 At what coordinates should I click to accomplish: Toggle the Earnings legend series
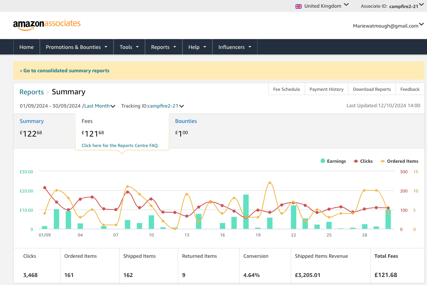coord(333,161)
